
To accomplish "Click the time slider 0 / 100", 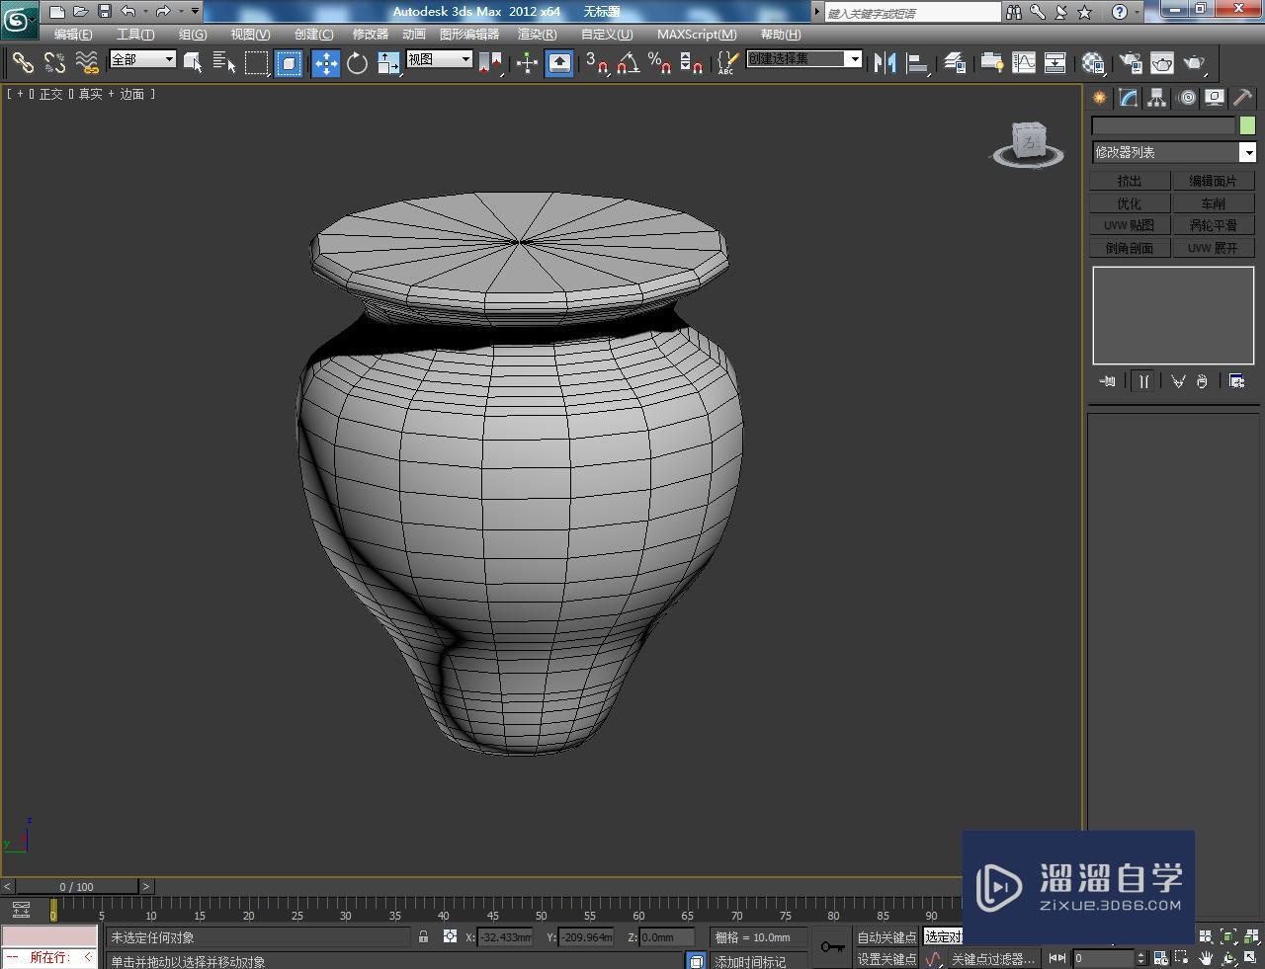I will point(76,886).
